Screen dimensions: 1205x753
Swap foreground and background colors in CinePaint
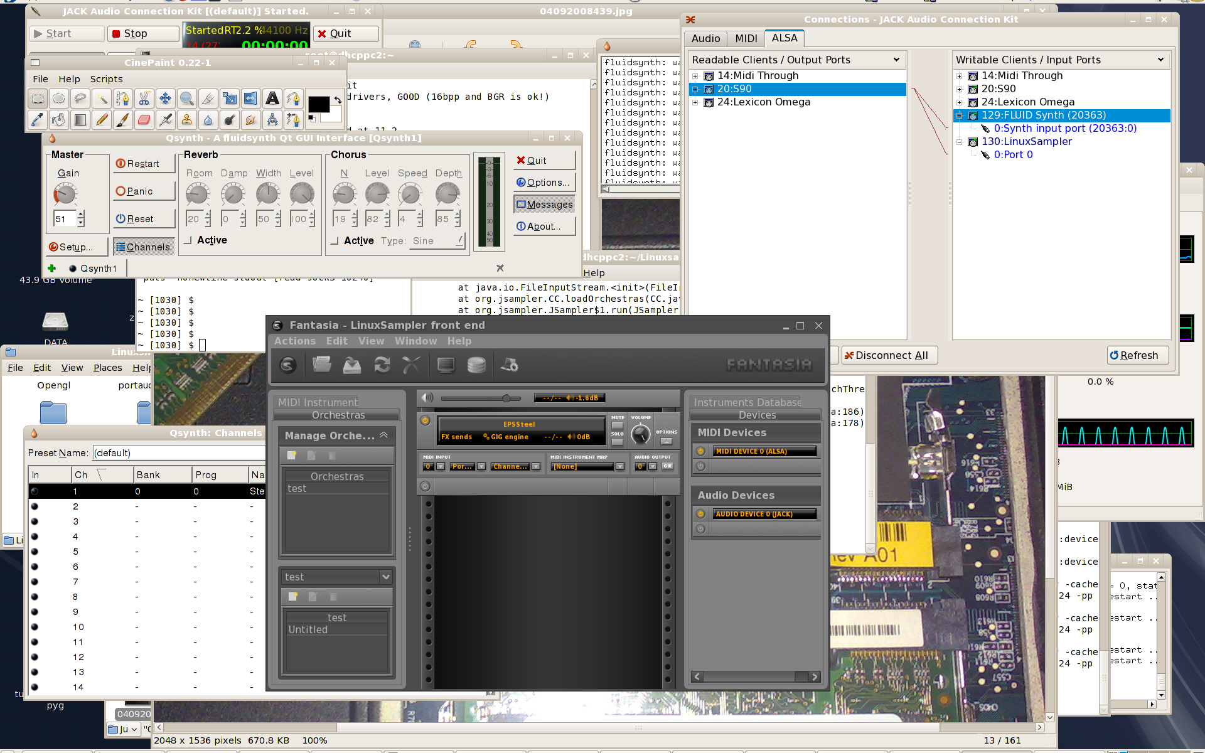pyautogui.click(x=338, y=100)
